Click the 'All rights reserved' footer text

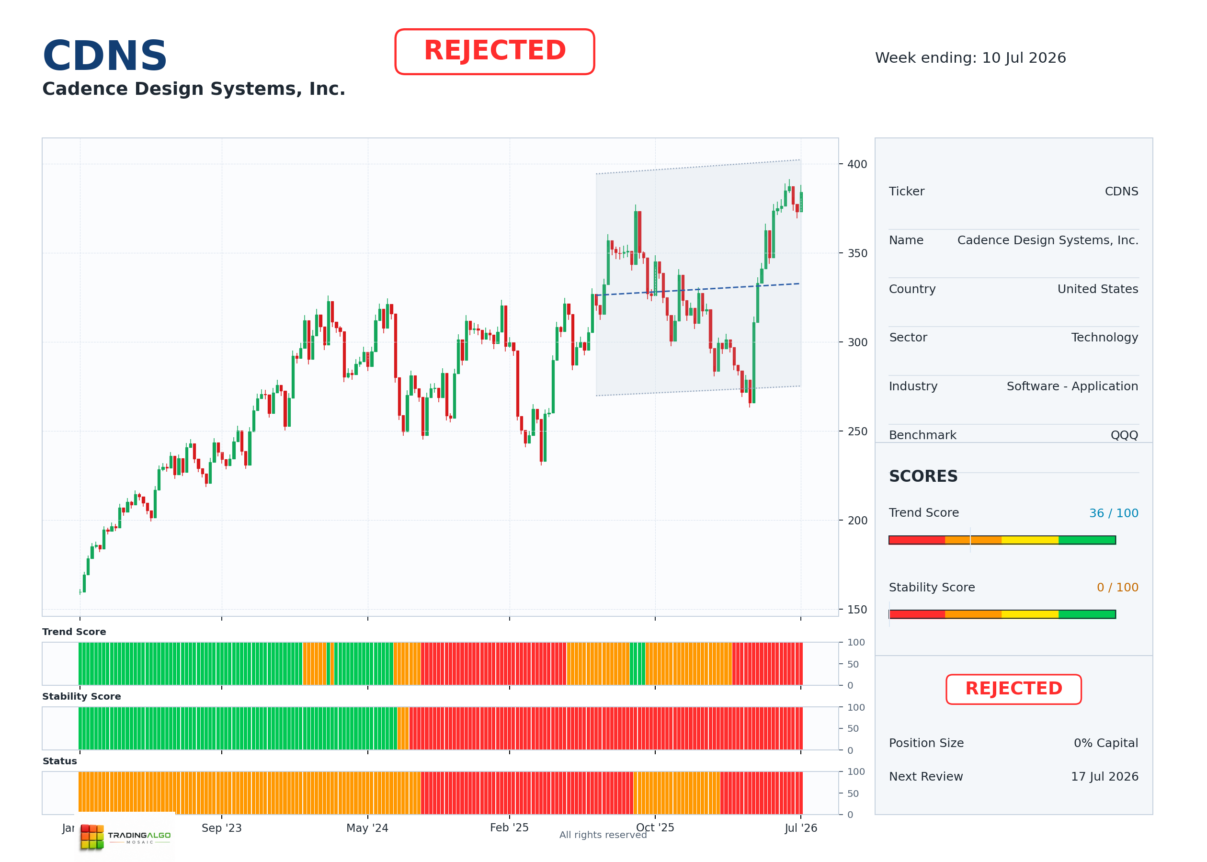(603, 835)
